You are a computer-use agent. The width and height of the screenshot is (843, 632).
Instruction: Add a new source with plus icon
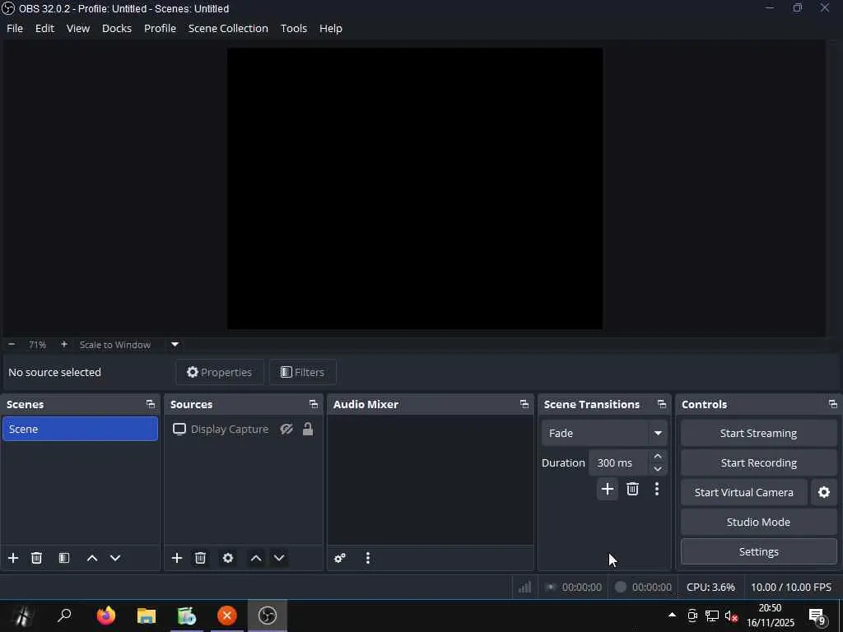[x=177, y=558]
